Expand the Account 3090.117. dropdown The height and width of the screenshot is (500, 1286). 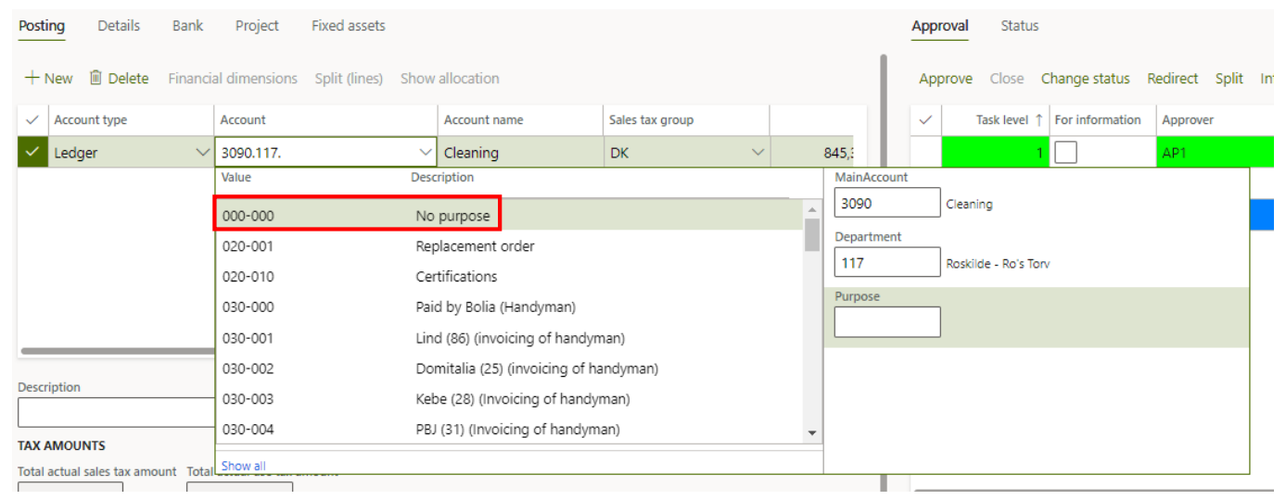point(426,153)
